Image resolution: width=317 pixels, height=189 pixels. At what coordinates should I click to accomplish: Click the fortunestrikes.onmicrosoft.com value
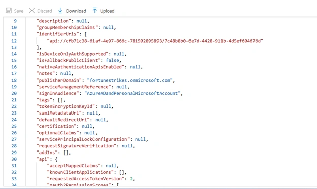point(130,80)
